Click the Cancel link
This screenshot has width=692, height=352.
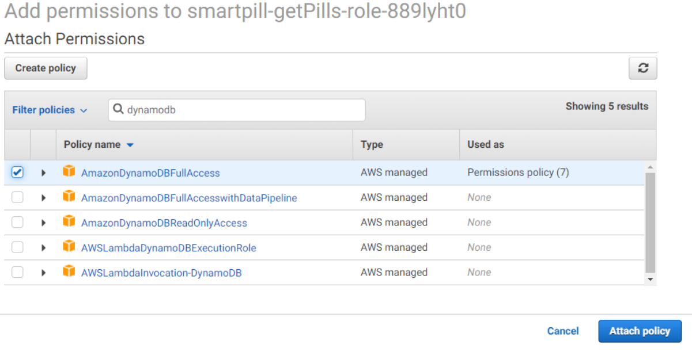point(563,331)
